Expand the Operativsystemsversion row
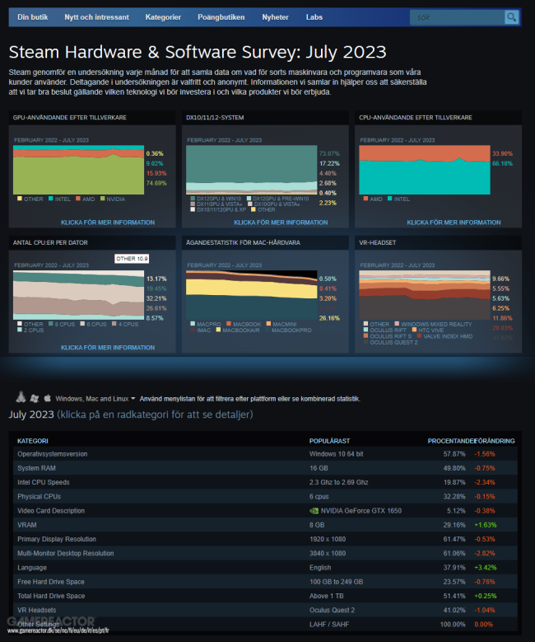This screenshot has width=535, height=642. (265, 453)
